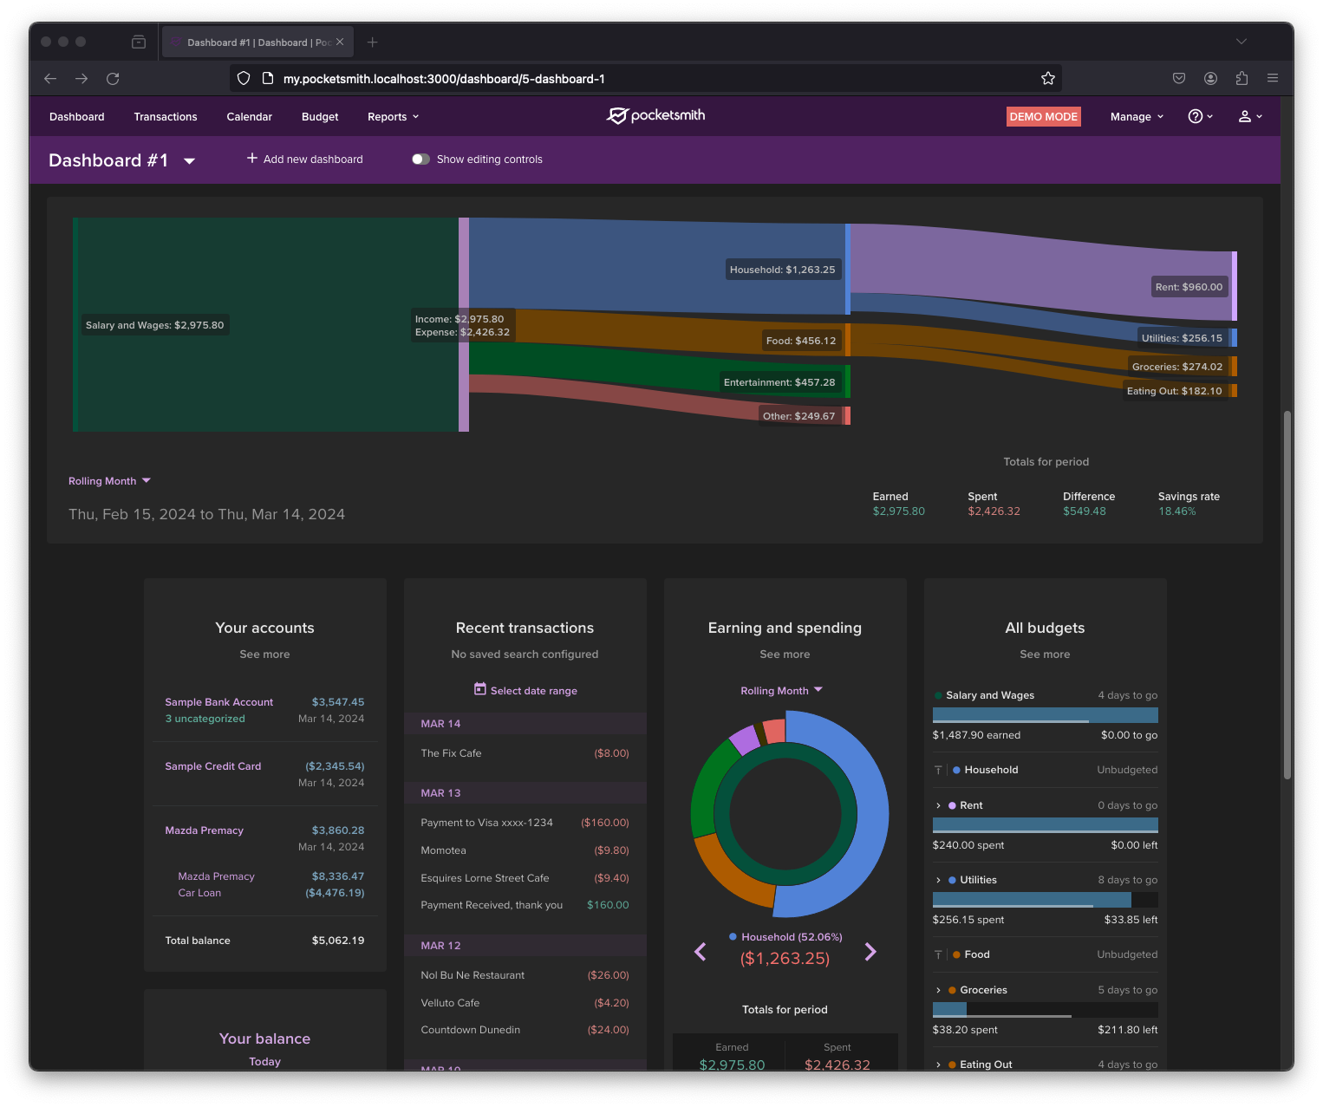The width and height of the screenshot is (1323, 1107).
Task: Open browser extensions puzzle icon
Action: 1242,78
